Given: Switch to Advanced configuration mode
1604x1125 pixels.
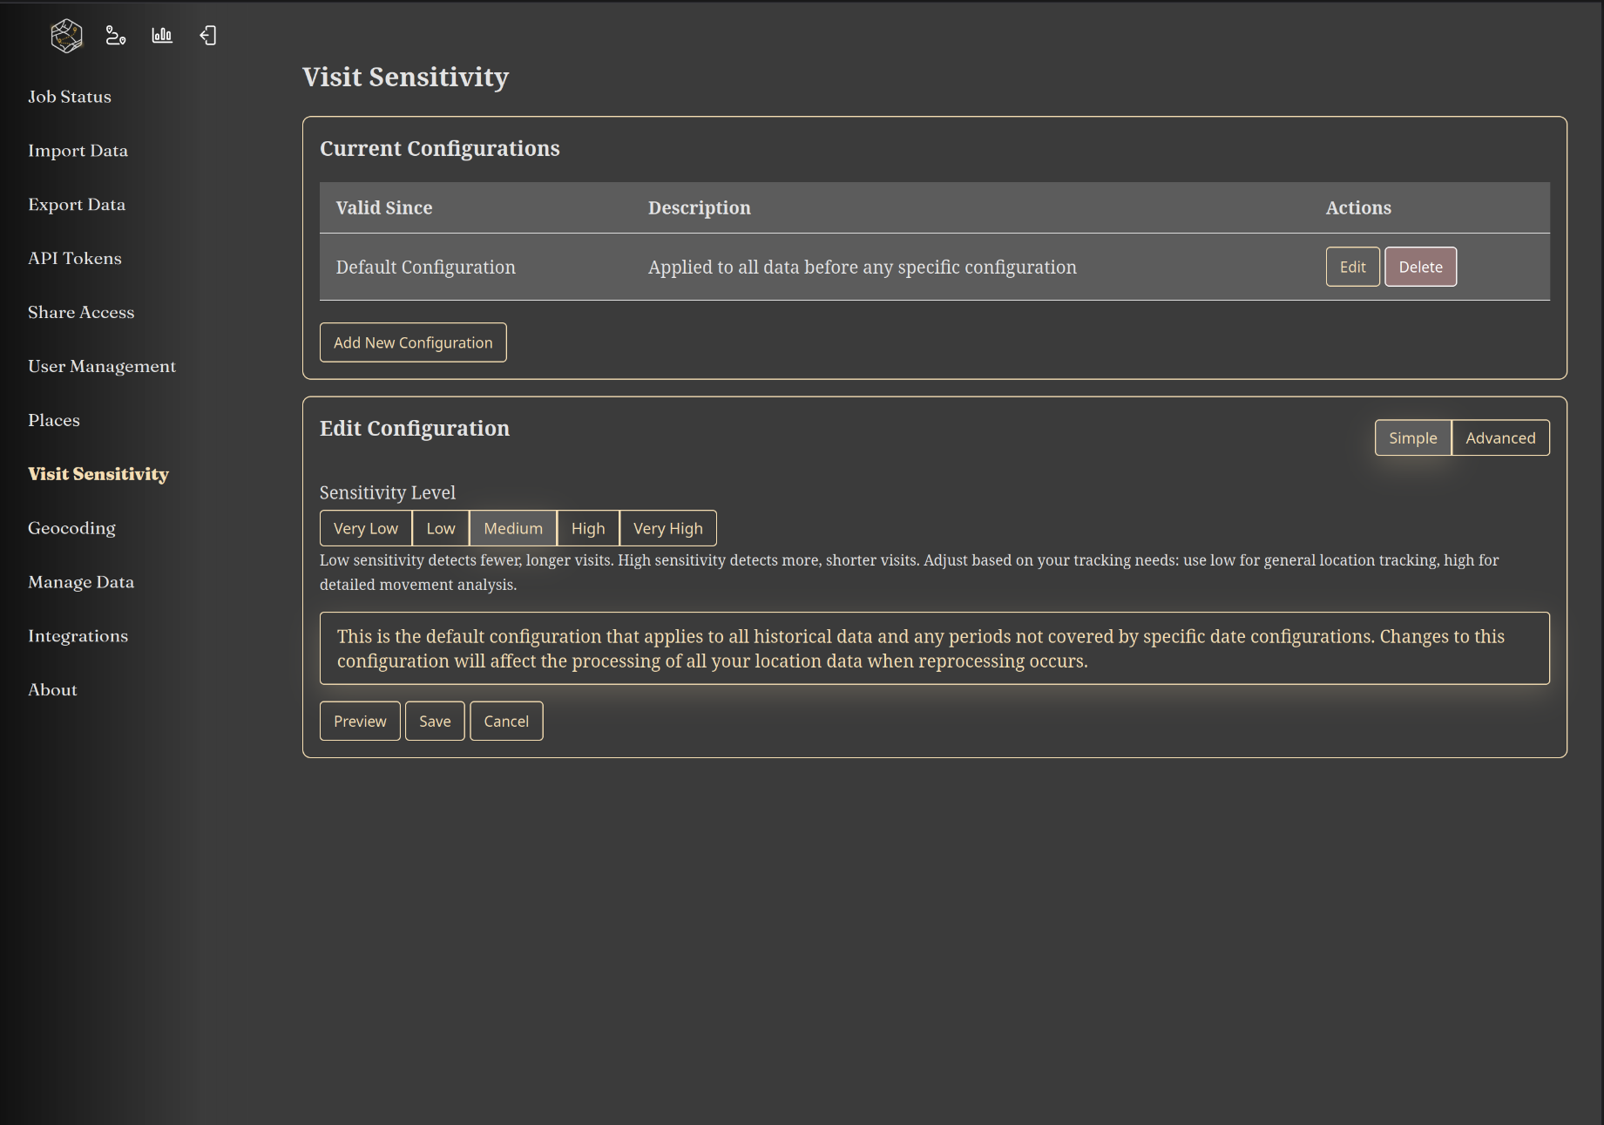Looking at the screenshot, I should click(x=1499, y=437).
